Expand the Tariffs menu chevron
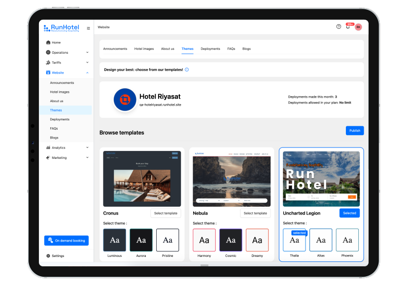Viewport: 408px width, 287px height. pos(87,63)
